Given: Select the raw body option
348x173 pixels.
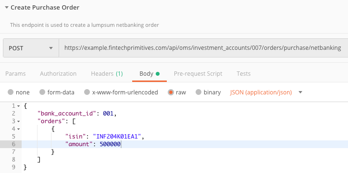Looking at the screenshot, I should click(x=171, y=92).
